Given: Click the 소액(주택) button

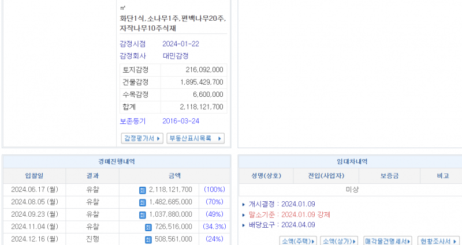Looking at the screenshot, I should point(297,240).
